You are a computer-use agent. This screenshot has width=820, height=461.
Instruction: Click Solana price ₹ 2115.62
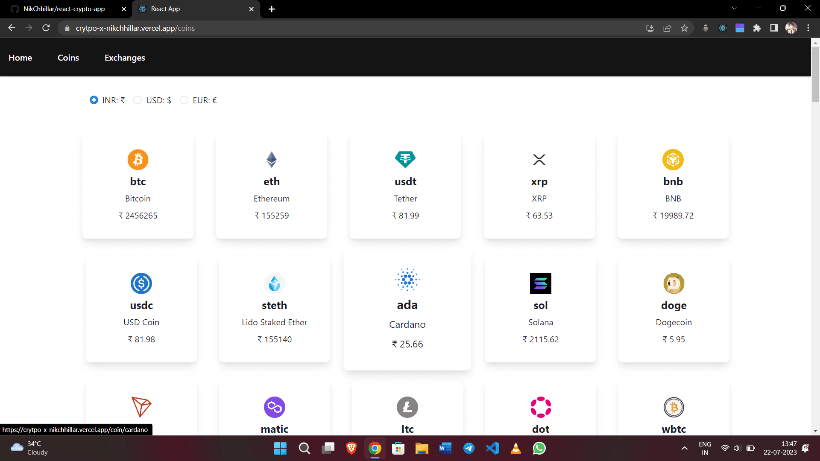(541, 339)
